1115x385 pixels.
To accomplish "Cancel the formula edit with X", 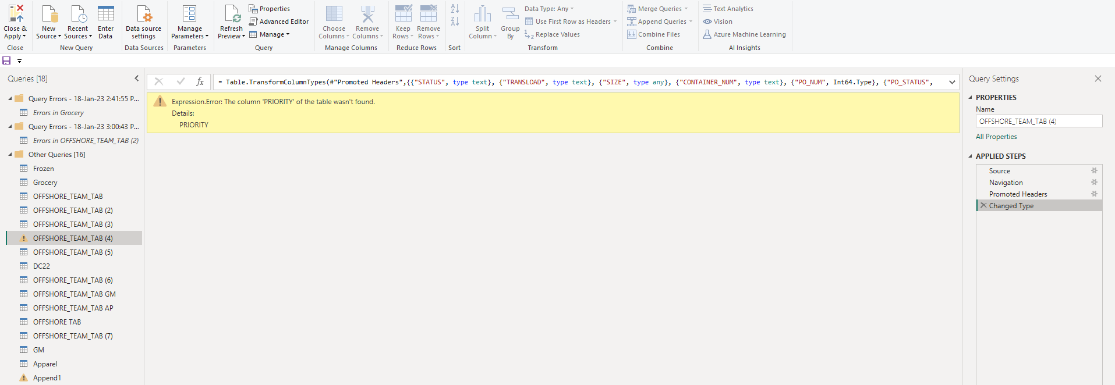I will (158, 82).
